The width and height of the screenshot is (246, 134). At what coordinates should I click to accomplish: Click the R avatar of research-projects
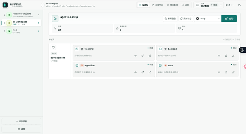click(9, 15)
